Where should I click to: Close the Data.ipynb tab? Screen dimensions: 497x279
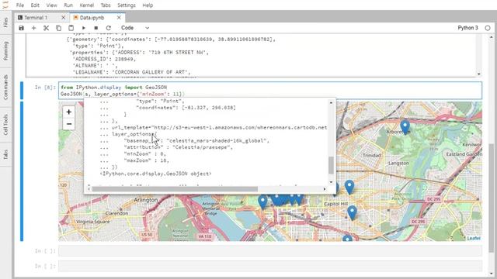119,18
